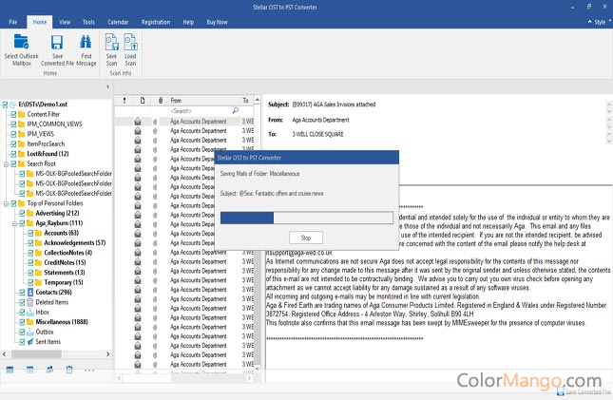The width and height of the screenshot is (613, 400).
Task: Toggle Content.Filter folder checkbox
Action: pos(13,114)
